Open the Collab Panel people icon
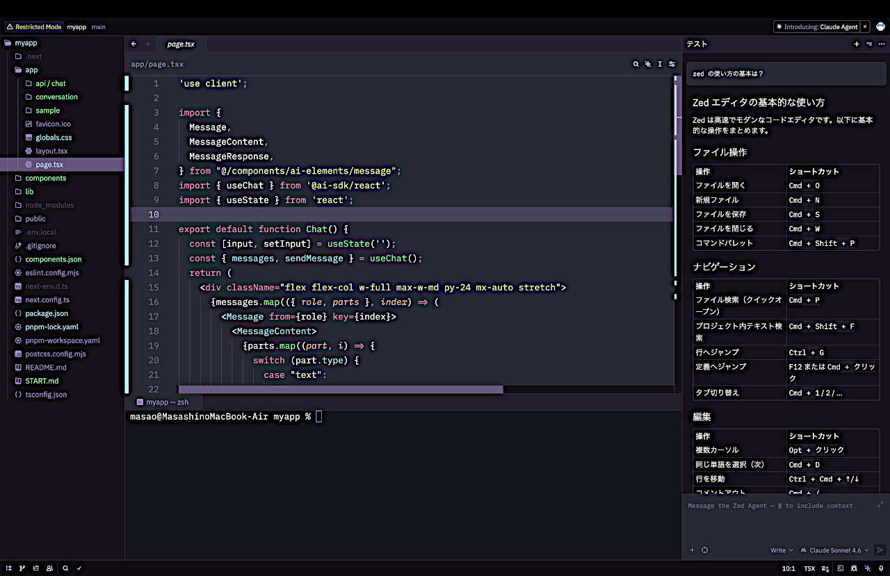The width and height of the screenshot is (890, 576). pyautogui.click(x=49, y=568)
